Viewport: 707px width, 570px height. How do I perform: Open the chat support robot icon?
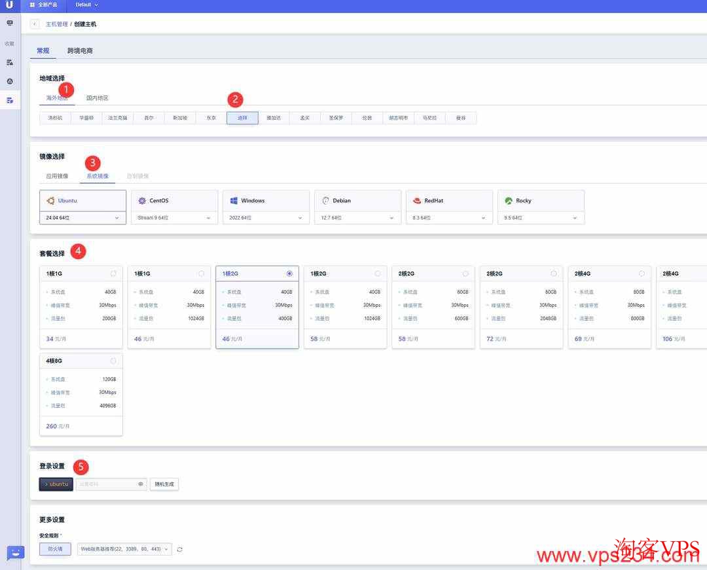click(15, 553)
